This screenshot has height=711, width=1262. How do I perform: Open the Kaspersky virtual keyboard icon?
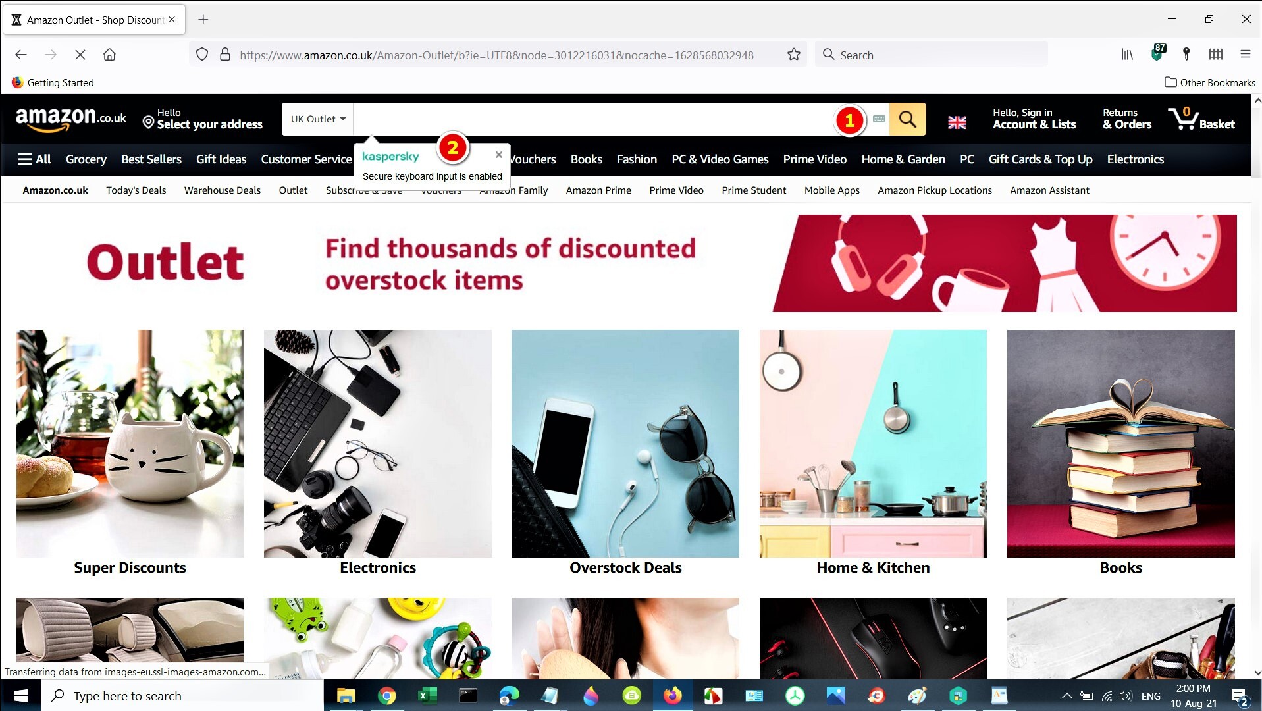(x=879, y=119)
